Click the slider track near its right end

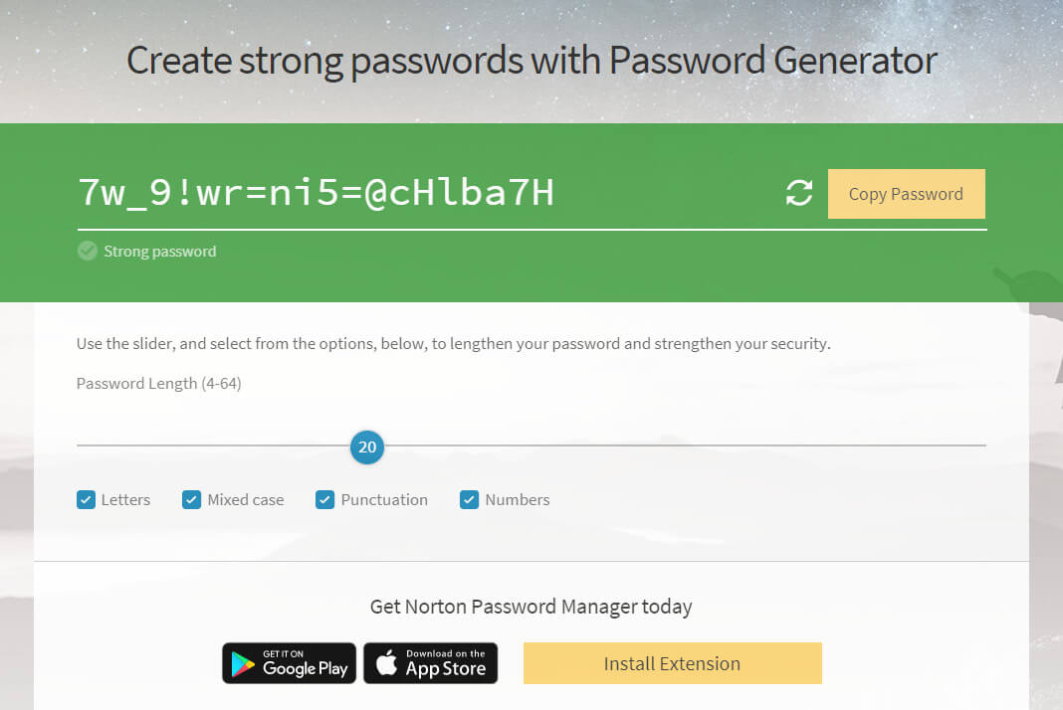[x=946, y=444]
